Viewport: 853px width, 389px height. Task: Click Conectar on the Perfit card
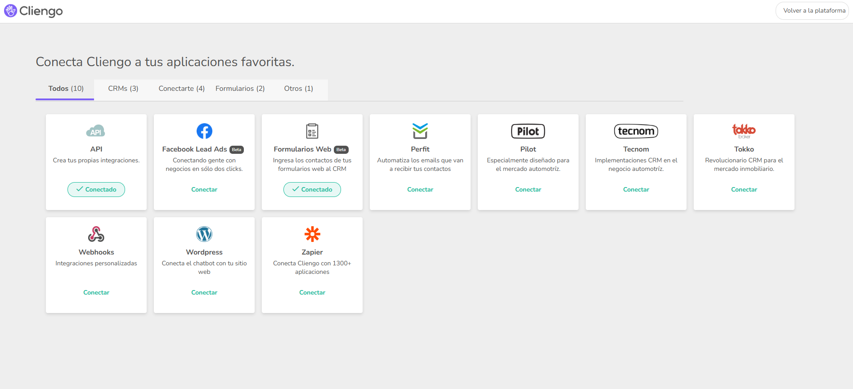(420, 189)
